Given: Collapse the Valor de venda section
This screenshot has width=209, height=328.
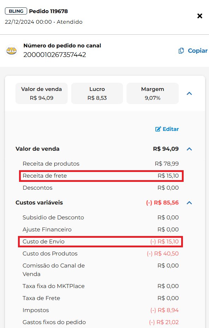Looking at the screenshot, I should (x=189, y=149).
